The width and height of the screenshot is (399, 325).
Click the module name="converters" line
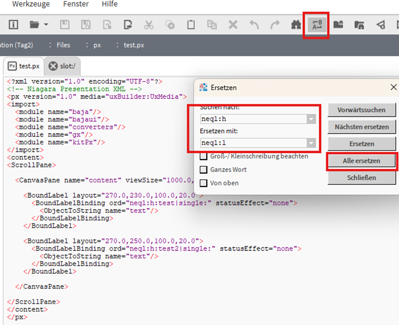click(x=70, y=127)
